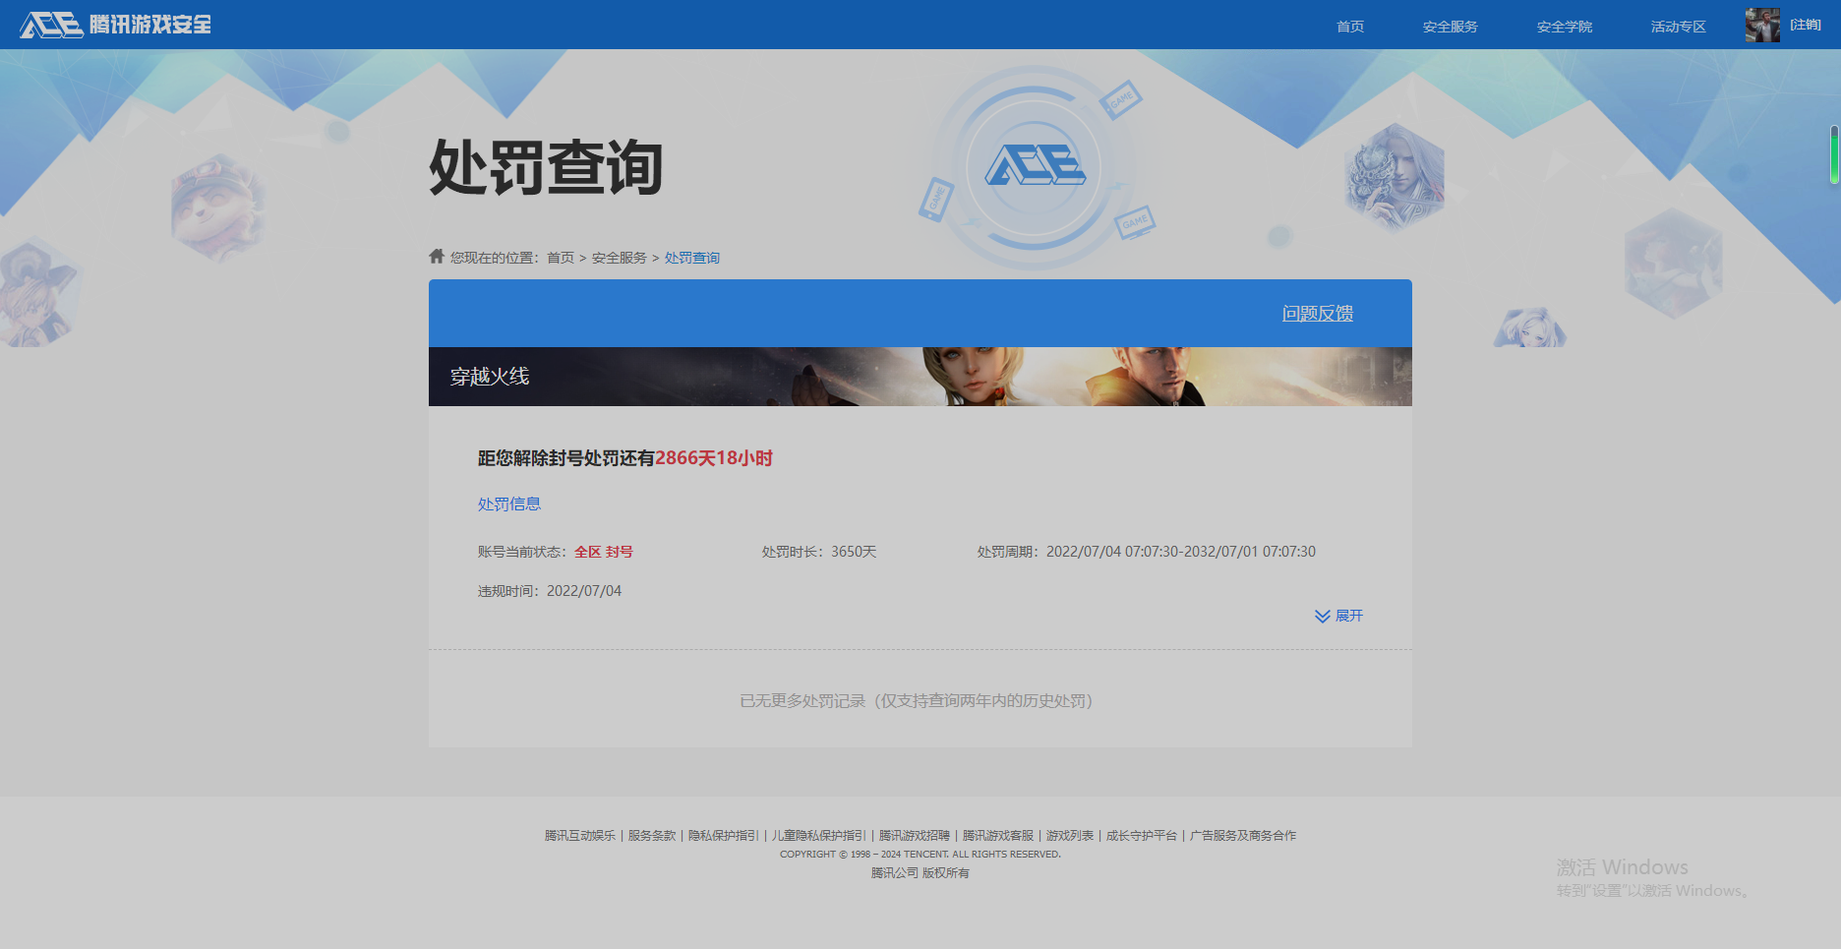
Task: Click the 2866天18小时 remaining time text
Action: coord(714,458)
